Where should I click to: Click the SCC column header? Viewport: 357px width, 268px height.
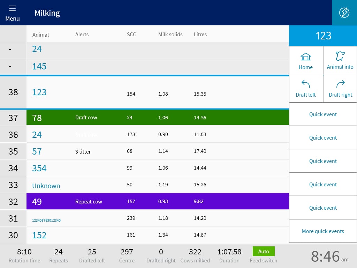pos(131,35)
